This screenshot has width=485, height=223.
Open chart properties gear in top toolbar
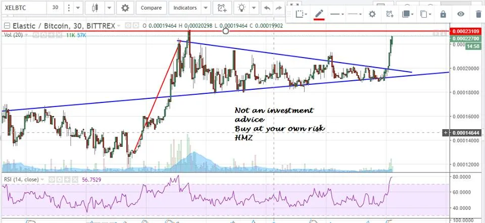(x=125, y=8)
